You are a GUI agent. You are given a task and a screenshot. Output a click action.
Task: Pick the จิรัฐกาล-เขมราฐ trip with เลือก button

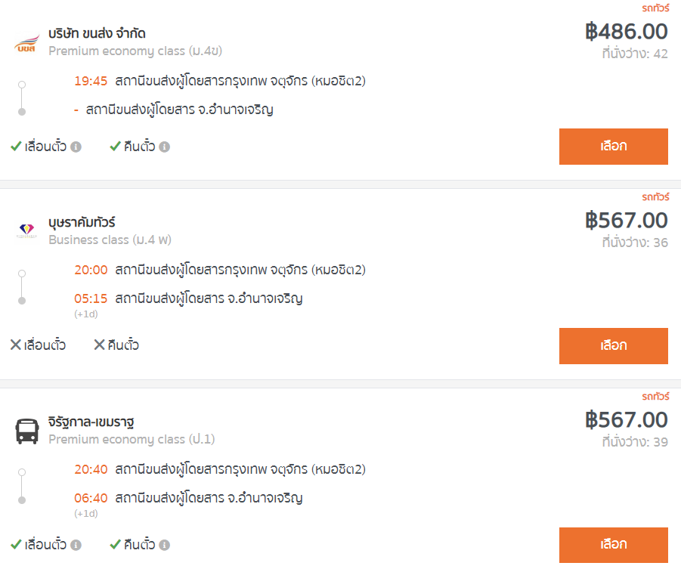pyautogui.click(x=613, y=545)
